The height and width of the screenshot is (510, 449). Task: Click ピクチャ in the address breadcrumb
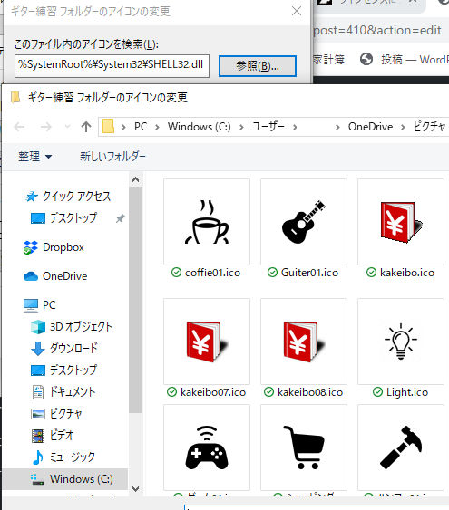[x=429, y=127]
